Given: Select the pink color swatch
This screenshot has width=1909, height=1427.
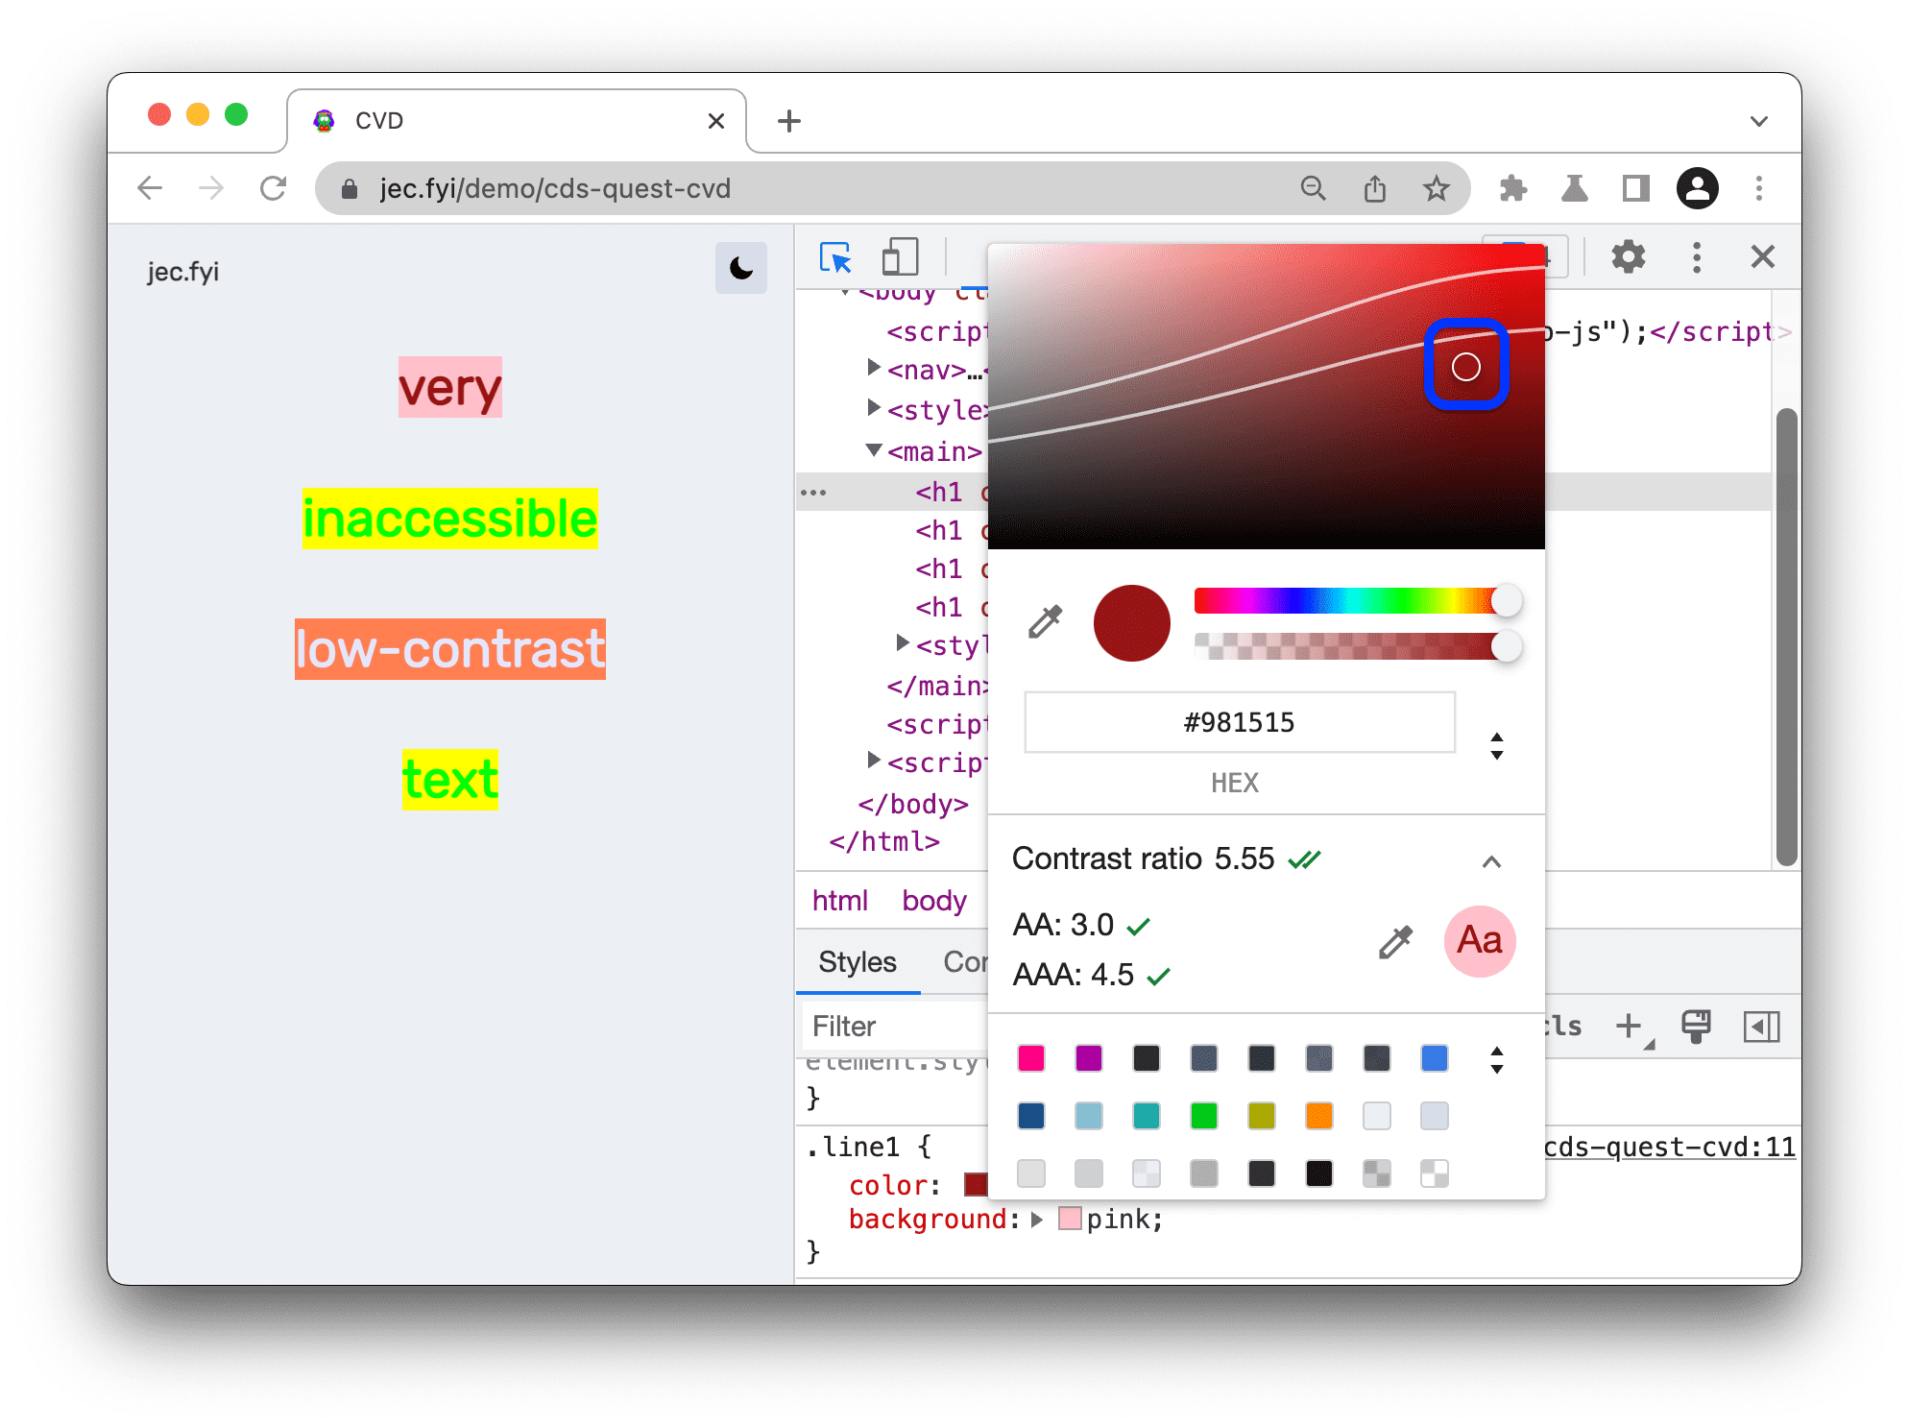Looking at the screenshot, I should point(1031,1061).
